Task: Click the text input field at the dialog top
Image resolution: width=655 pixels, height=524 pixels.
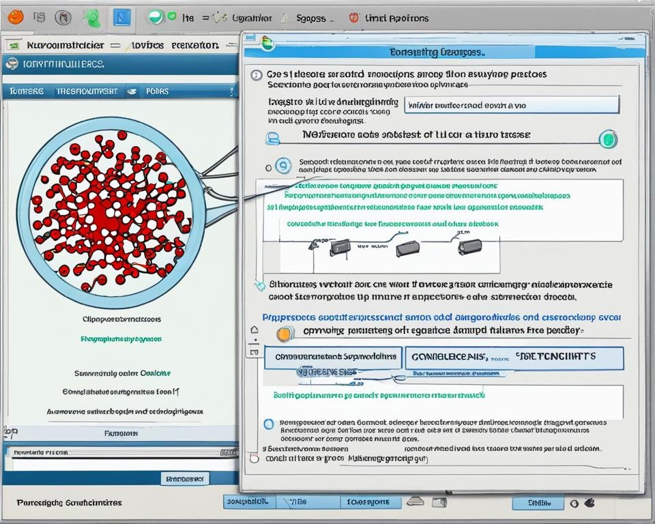Action: click(x=440, y=104)
